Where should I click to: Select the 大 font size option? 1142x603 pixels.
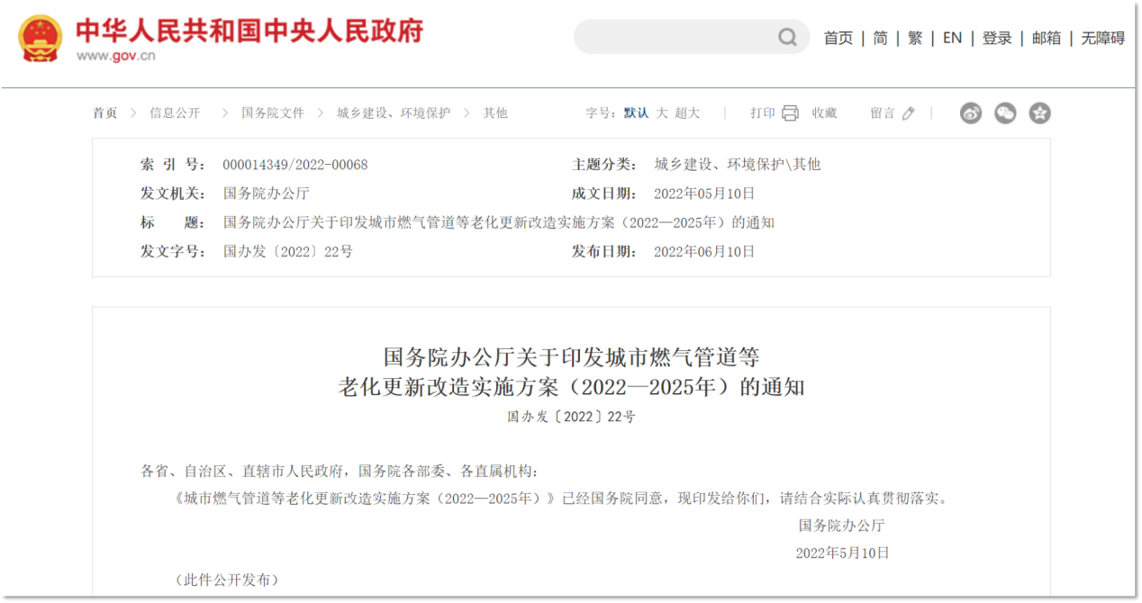point(663,112)
